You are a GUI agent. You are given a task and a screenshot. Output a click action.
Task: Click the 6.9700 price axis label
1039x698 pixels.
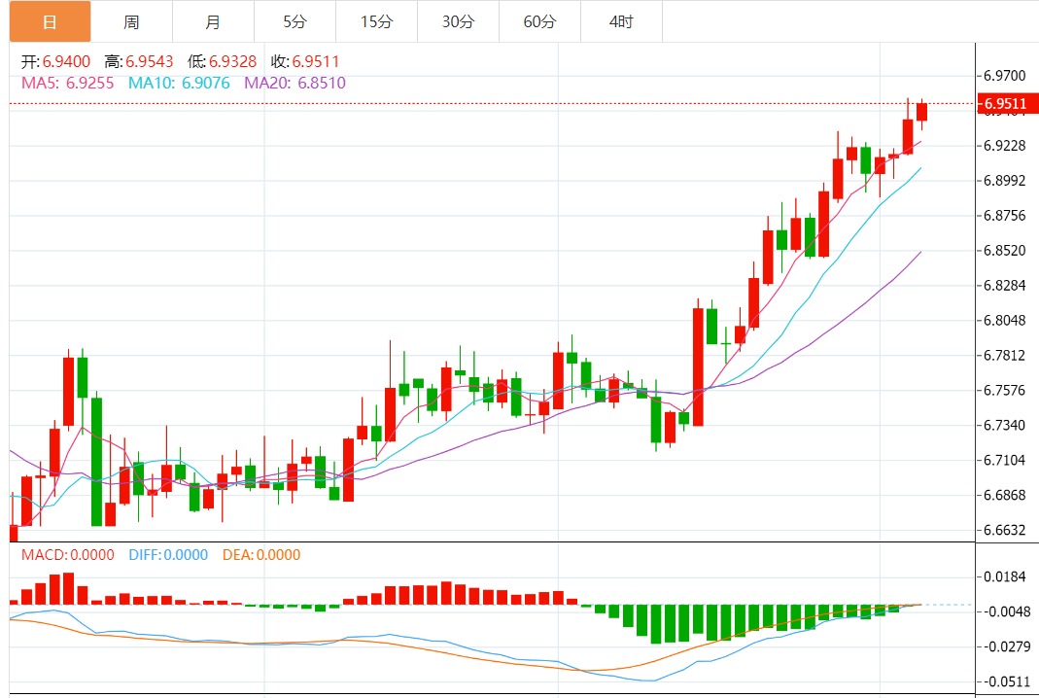pyautogui.click(x=1005, y=76)
